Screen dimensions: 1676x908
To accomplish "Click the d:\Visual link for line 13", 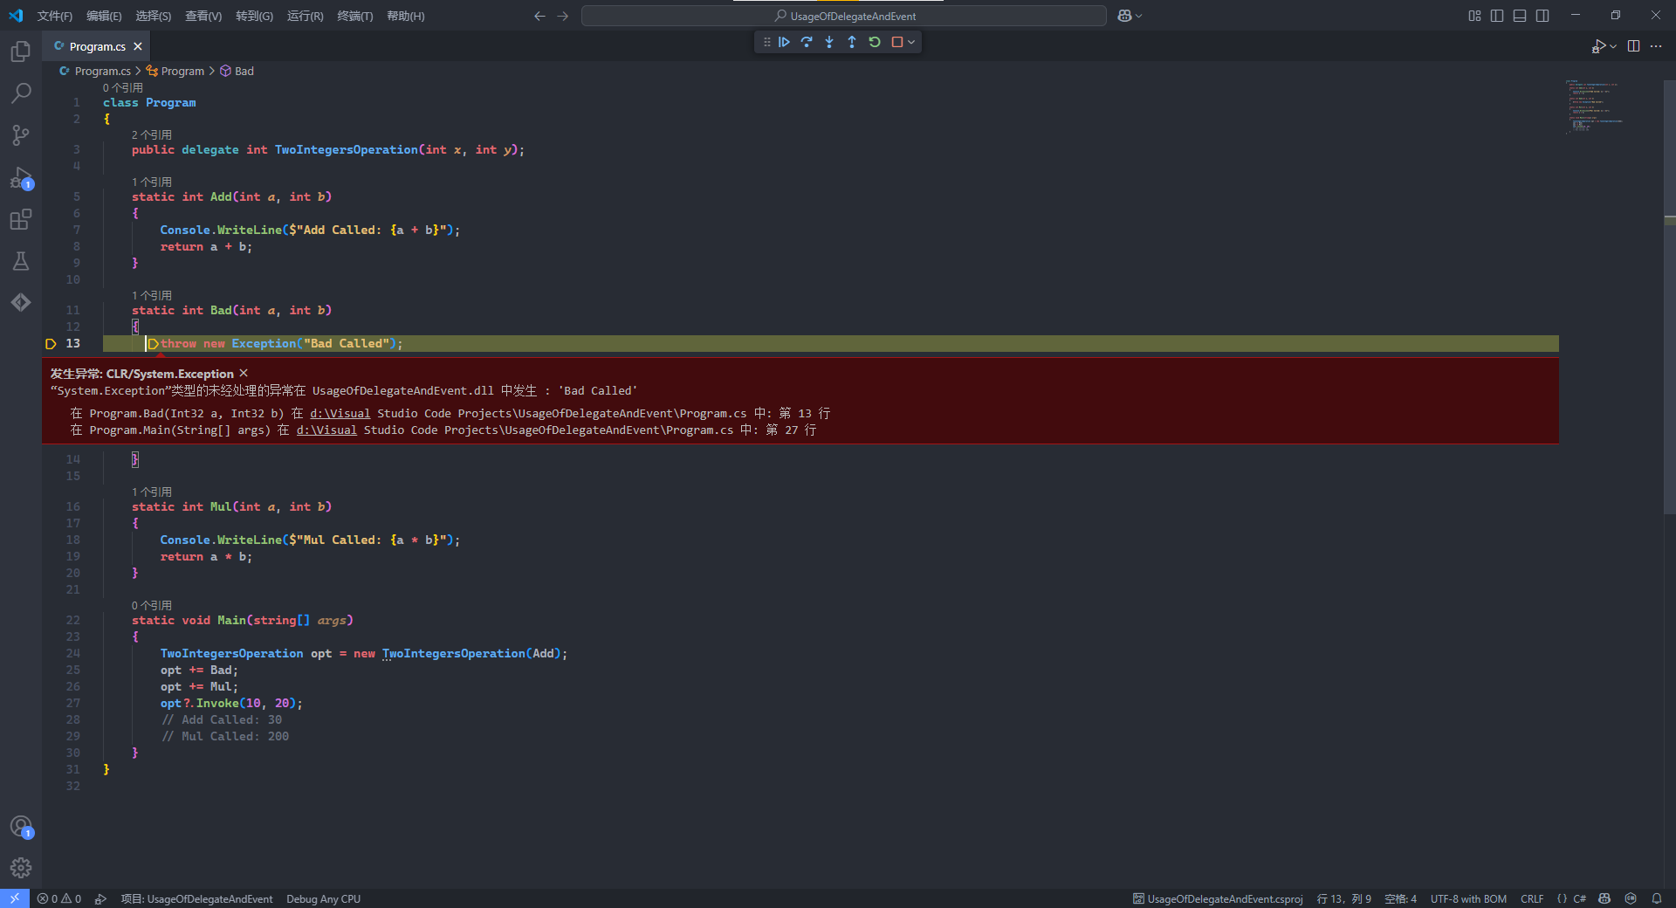I will [x=340, y=414].
